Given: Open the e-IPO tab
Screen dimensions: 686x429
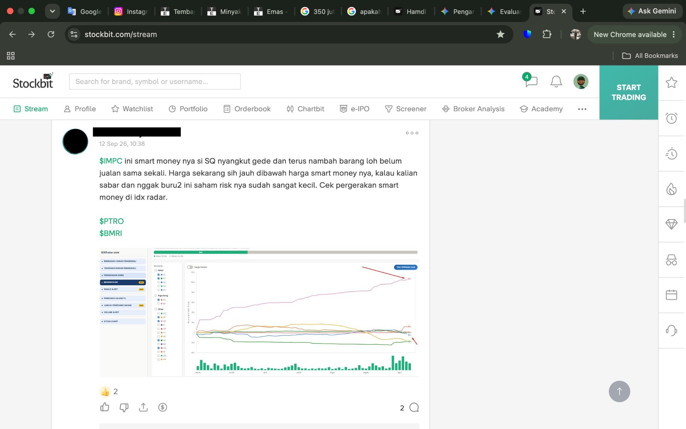Looking at the screenshot, I should click(x=354, y=109).
